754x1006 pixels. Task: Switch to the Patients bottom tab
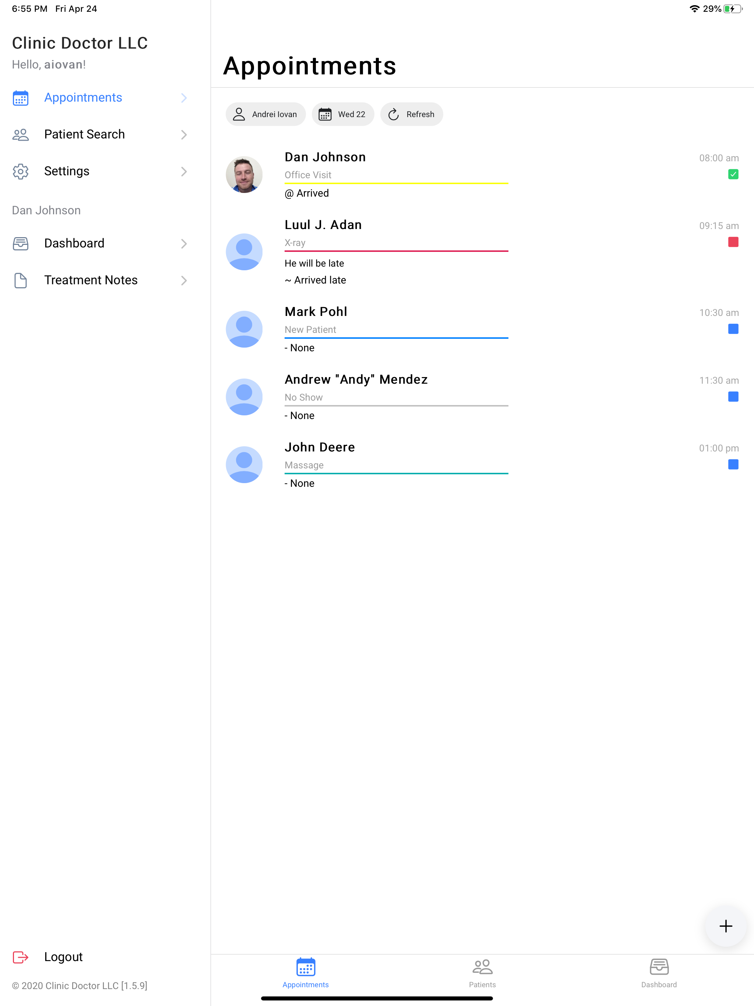pyautogui.click(x=483, y=973)
